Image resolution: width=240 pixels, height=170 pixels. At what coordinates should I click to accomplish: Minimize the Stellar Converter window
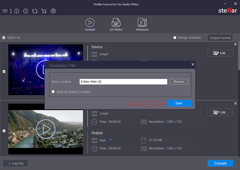click(x=225, y=4)
